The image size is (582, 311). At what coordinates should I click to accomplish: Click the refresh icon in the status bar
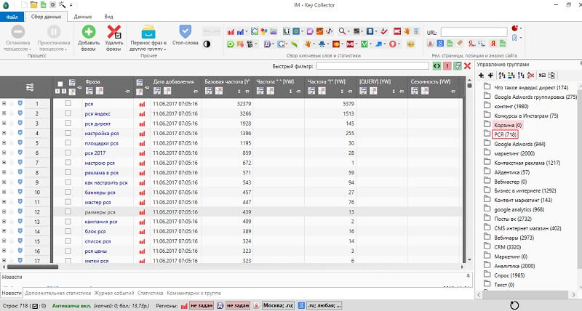click(x=515, y=305)
